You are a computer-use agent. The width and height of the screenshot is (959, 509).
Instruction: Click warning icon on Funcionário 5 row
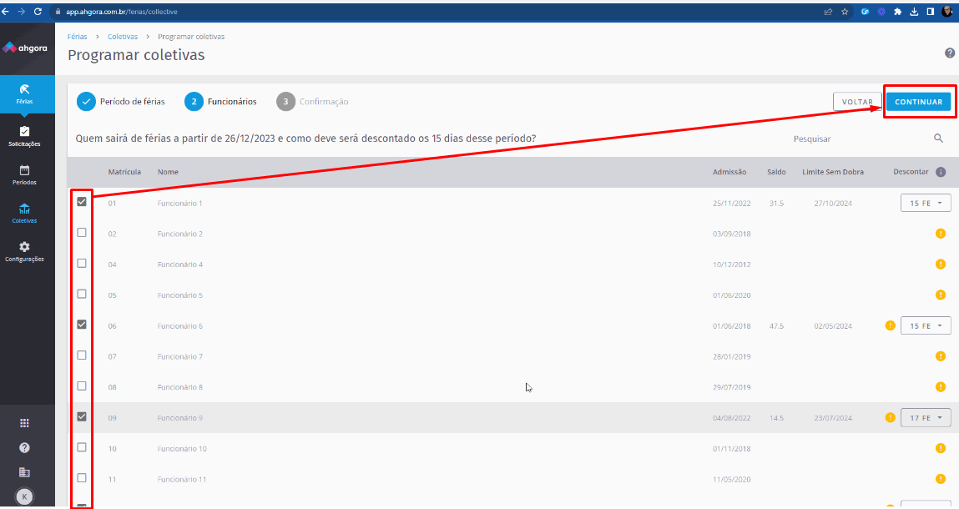click(941, 295)
